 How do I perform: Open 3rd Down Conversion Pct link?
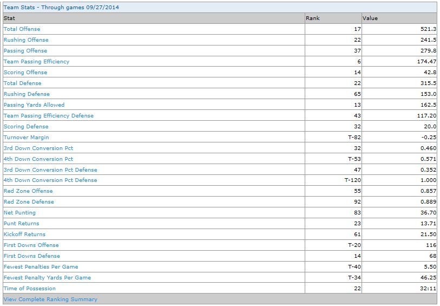pyautogui.click(x=38, y=148)
